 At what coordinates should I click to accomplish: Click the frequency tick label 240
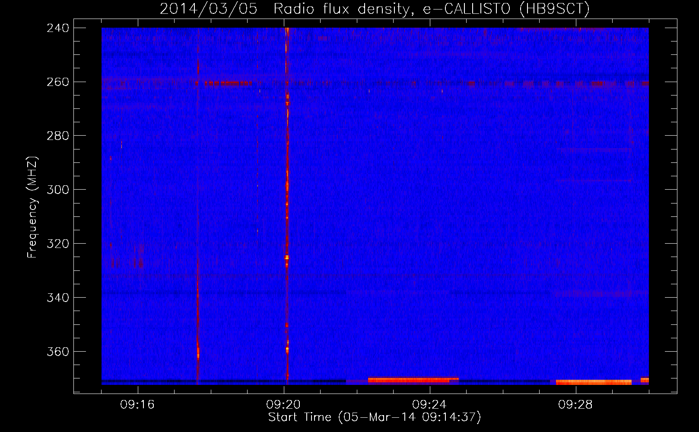point(58,28)
